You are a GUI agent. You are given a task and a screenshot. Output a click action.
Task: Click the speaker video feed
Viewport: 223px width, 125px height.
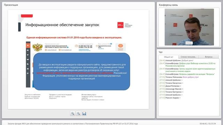[x=189, y=27]
